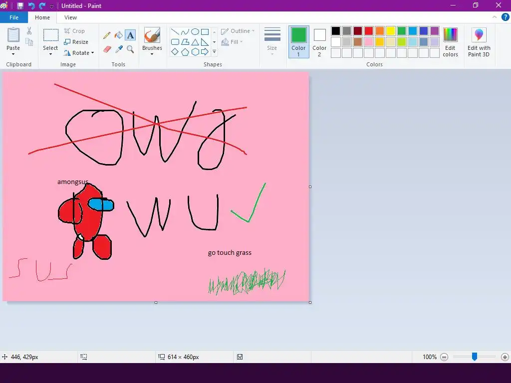511x383 pixels.
Task: Choose the Polygon shape
Action: (x=185, y=42)
